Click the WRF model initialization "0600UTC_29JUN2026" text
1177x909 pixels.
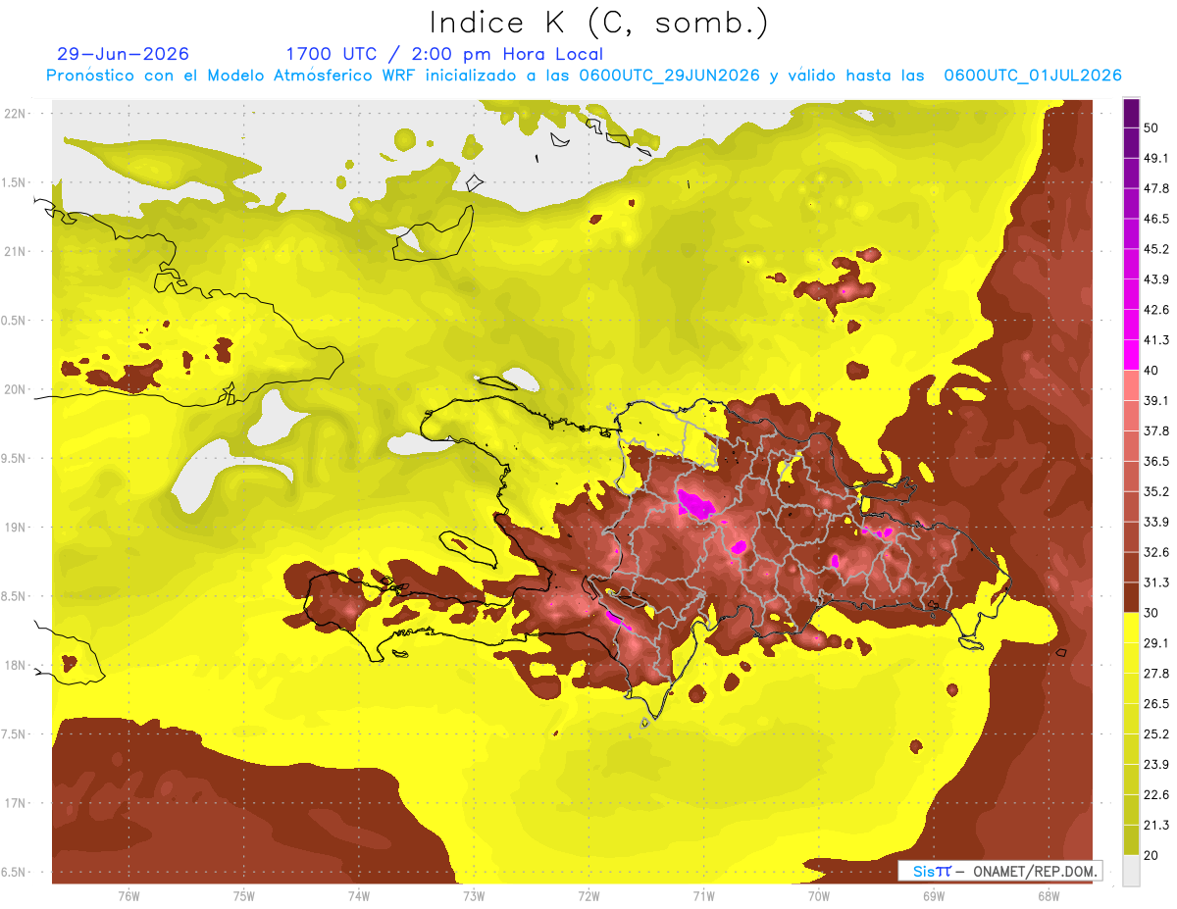669,76
